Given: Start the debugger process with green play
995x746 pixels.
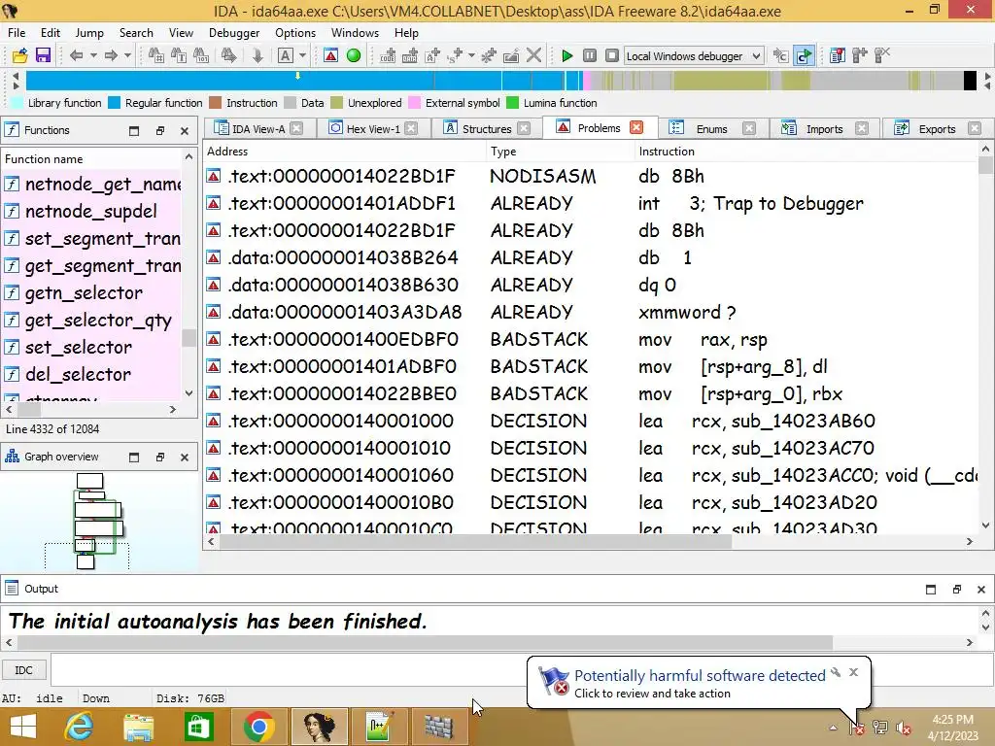Looking at the screenshot, I should point(567,55).
